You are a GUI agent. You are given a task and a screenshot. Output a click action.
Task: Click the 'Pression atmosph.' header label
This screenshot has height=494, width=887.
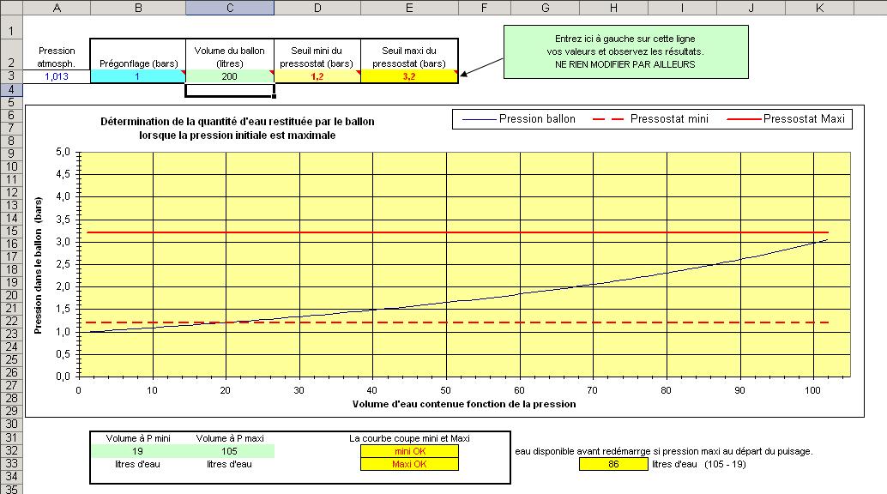pos(57,57)
